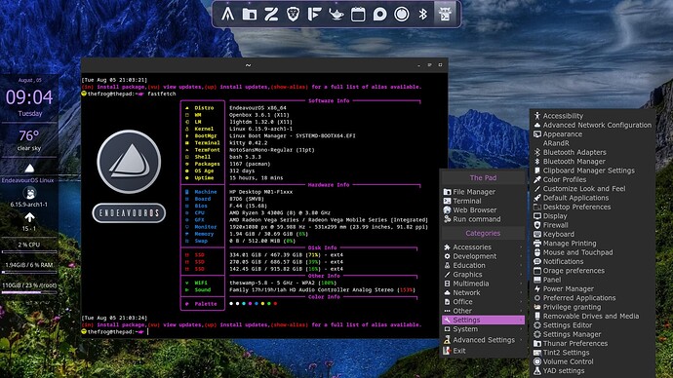
Task: Expand the Other category
Action: click(483, 311)
